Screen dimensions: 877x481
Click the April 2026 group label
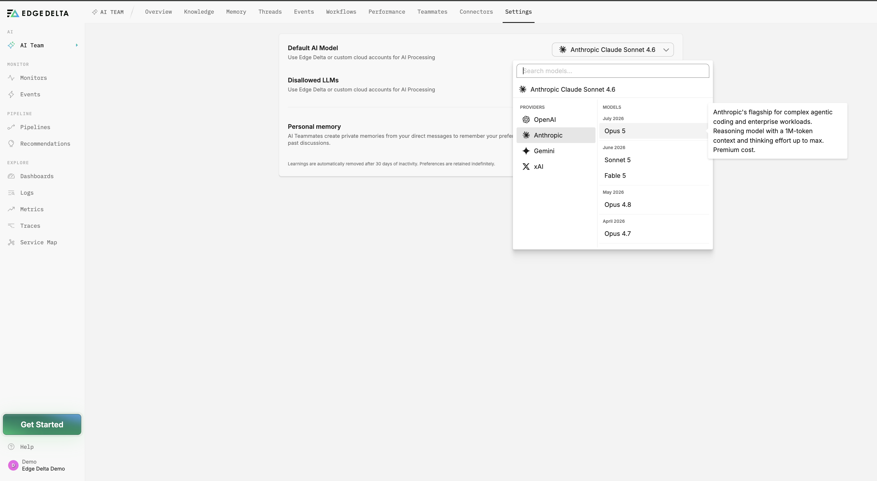pos(613,221)
